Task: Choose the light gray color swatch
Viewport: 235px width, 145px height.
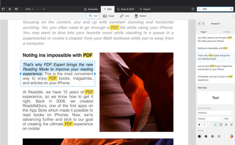Action: pyautogui.click(x=219, y=136)
